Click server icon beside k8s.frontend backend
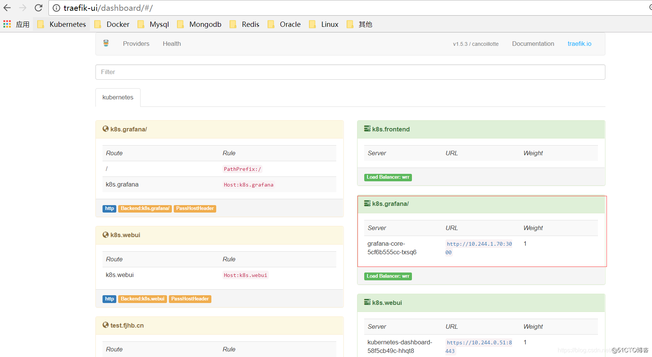 (367, 129)
